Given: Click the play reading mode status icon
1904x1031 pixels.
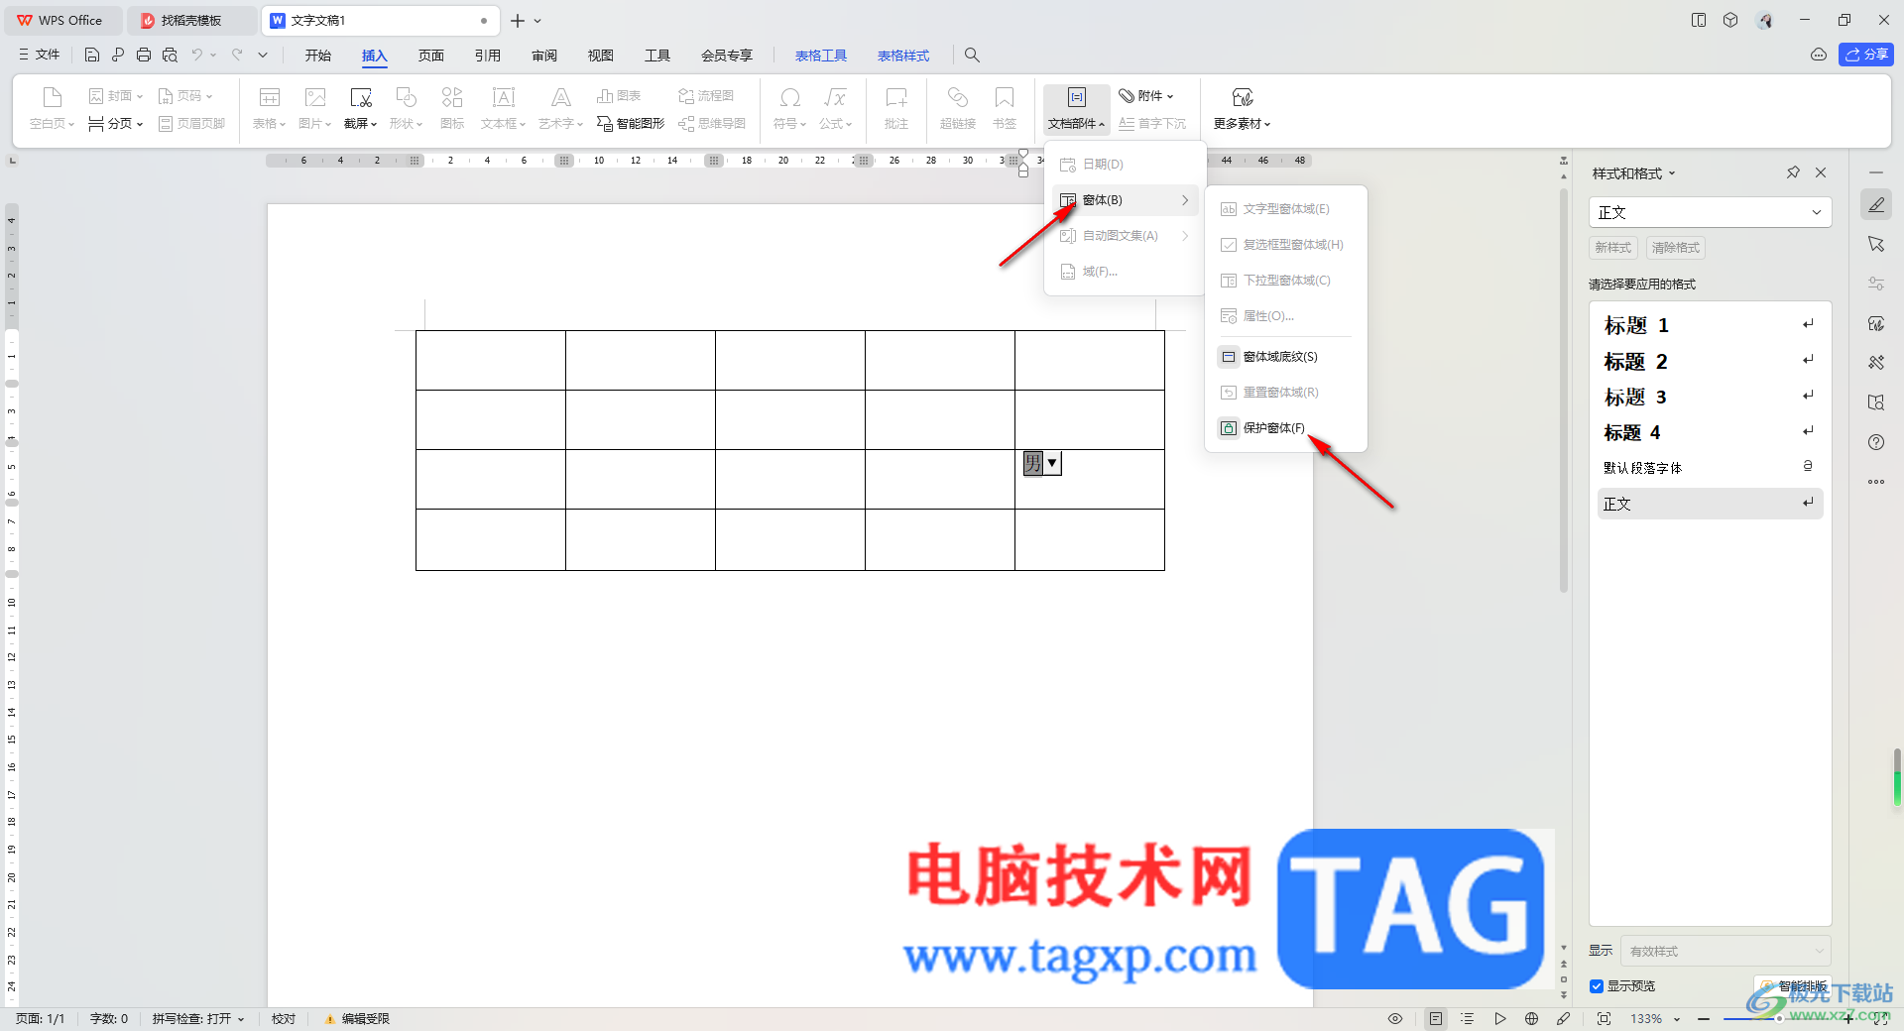Looking at the screenshot, I should click(1500, 1019).
